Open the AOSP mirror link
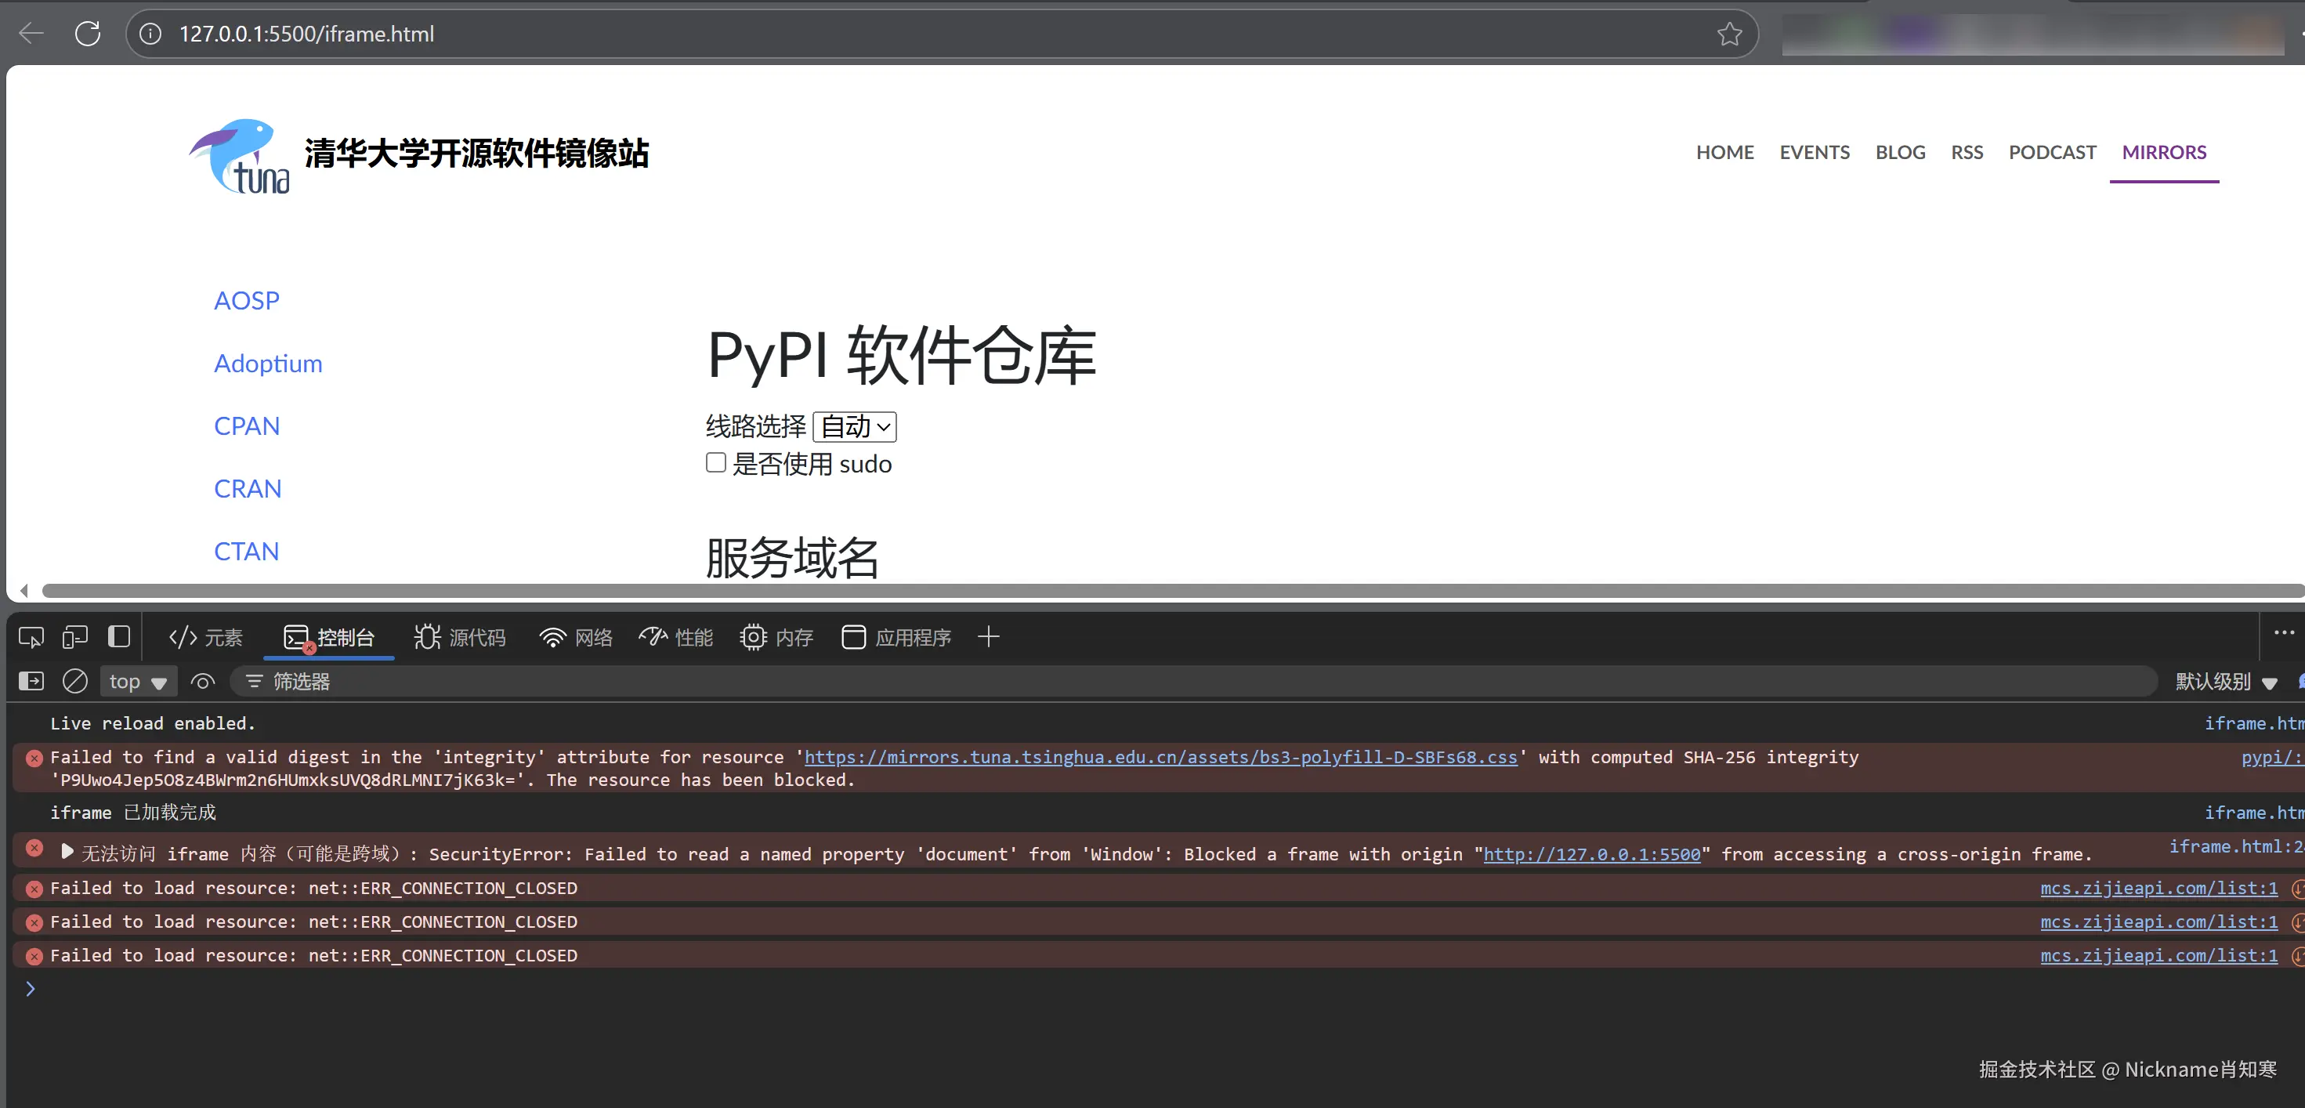This screenshot has height=1108, width=2305. pyautogui.click(x=246, y=300)
